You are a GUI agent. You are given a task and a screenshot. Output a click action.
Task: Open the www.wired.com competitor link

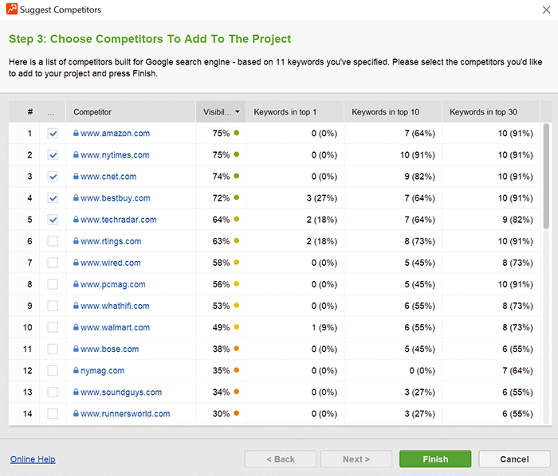point(110,263)
